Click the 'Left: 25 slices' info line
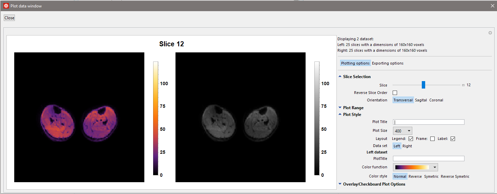This screenshot has width=497, height=194. pyautogui.click(x=381, y=45)
